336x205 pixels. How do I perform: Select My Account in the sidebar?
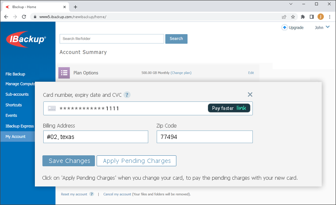pos(18,136)
